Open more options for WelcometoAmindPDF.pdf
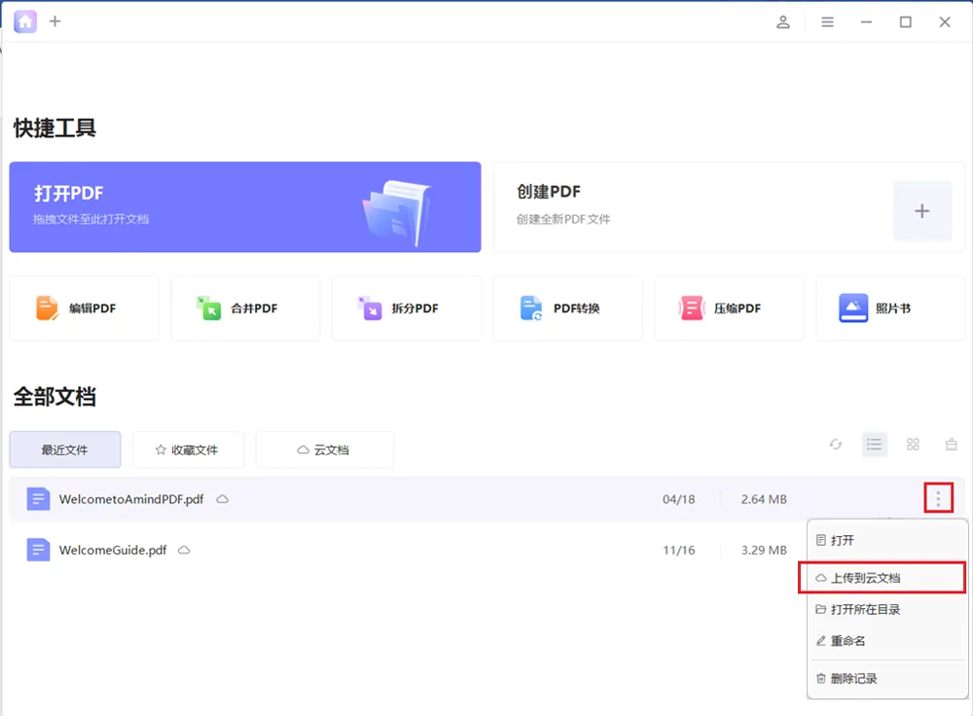The image size is (973, 716). [x=938, y=498]
